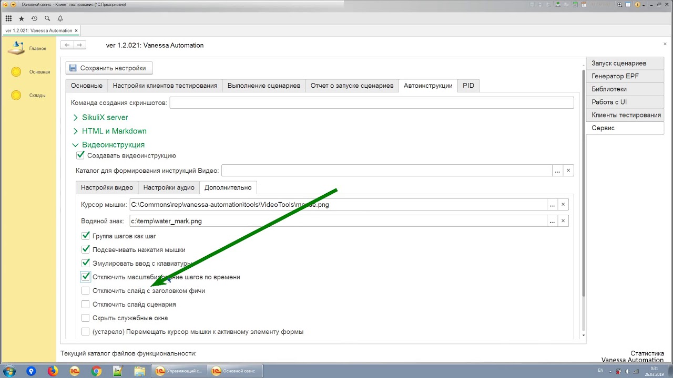Click Сохранить настройки button

[x=109, y=68]
